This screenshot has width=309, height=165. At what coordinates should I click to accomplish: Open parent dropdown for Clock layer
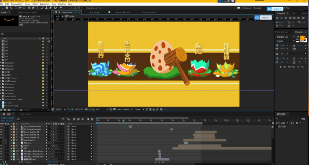click(81, 146)
